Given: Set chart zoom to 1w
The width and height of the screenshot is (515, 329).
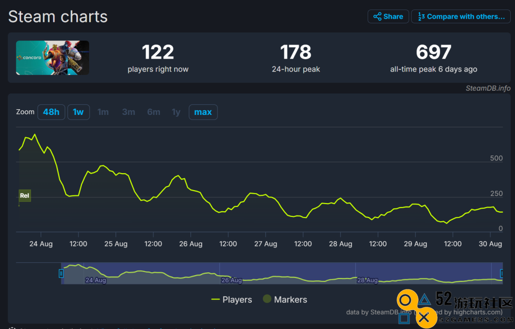Looking at the screenshot, I should 78,112.
